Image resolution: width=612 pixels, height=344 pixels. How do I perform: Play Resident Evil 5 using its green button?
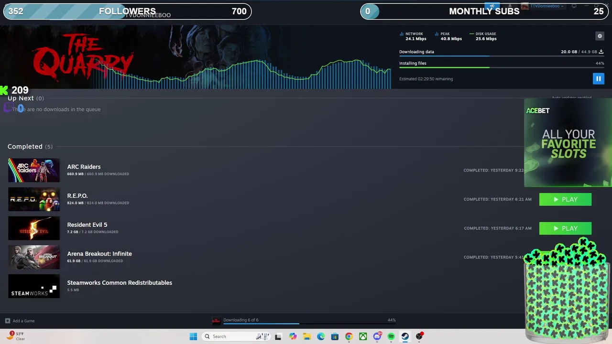(x=565, y=228)
